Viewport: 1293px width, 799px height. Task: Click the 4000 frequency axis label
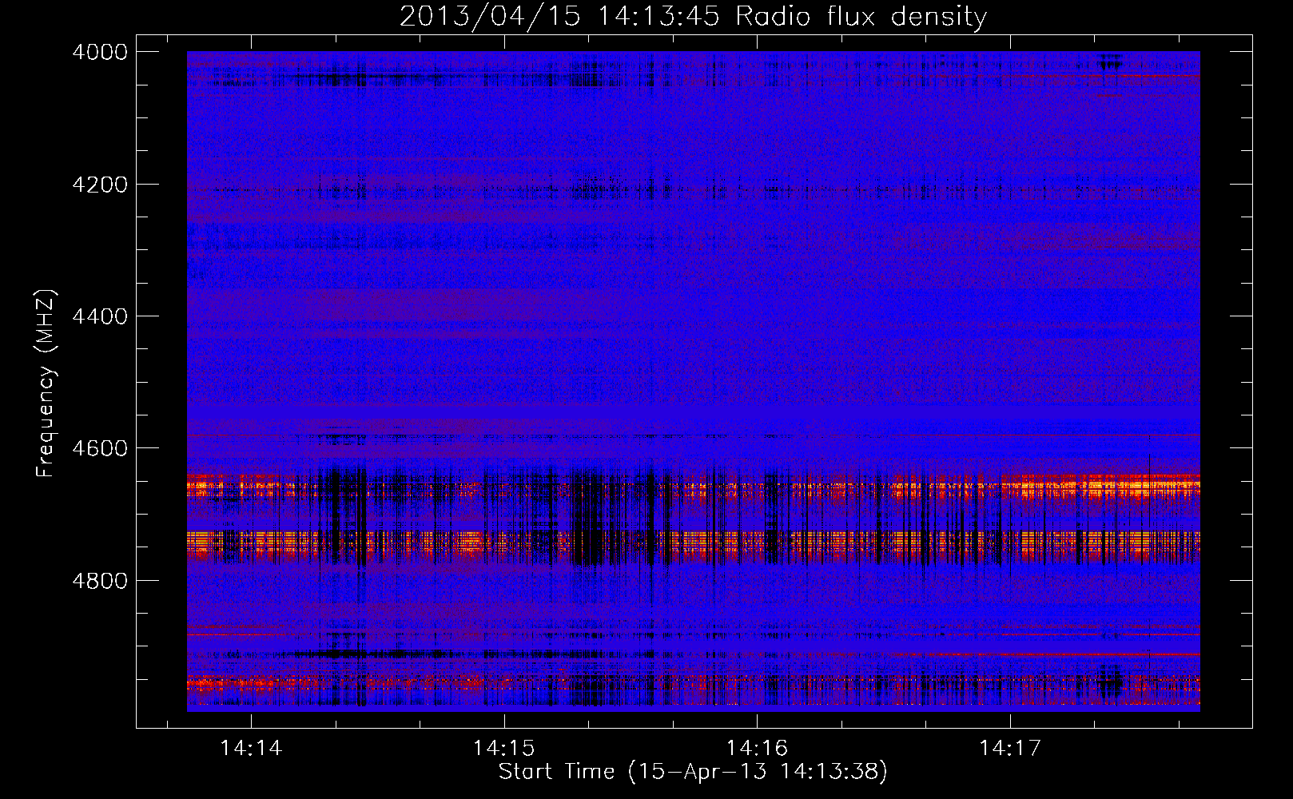point(99,52)
